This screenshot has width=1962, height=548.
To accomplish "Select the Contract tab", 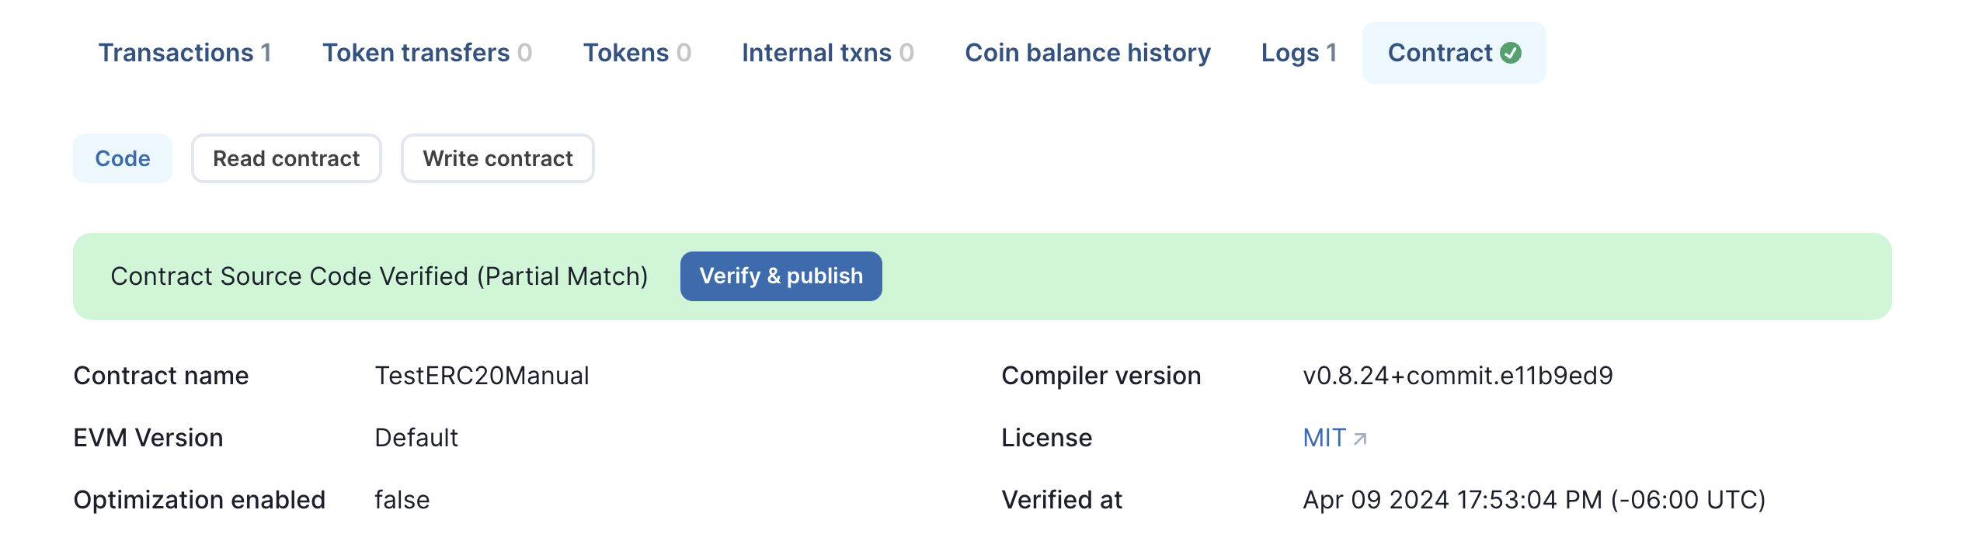I will [x=1454, y=53].
